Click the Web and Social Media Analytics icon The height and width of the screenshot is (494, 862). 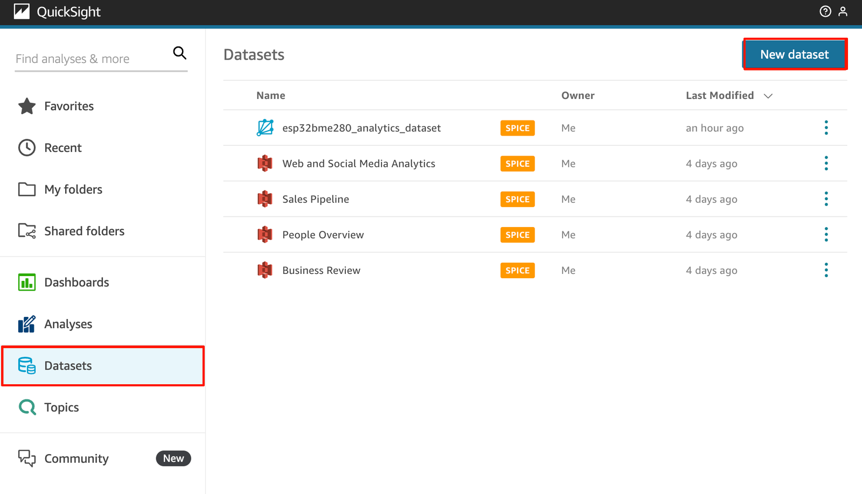pos(265,163)
